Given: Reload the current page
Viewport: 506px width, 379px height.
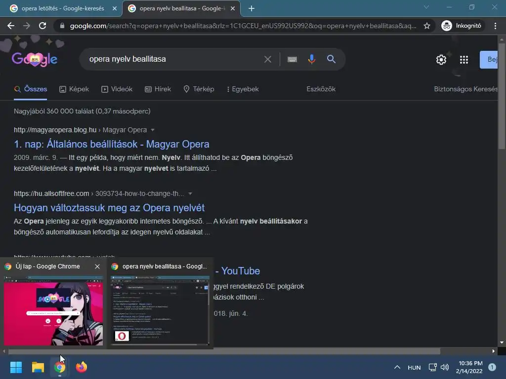Looking at the screenshot, I should pyautogui.click(x=42, y=26).
